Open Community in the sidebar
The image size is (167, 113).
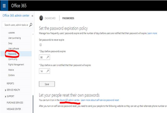[x=13, y=59]
